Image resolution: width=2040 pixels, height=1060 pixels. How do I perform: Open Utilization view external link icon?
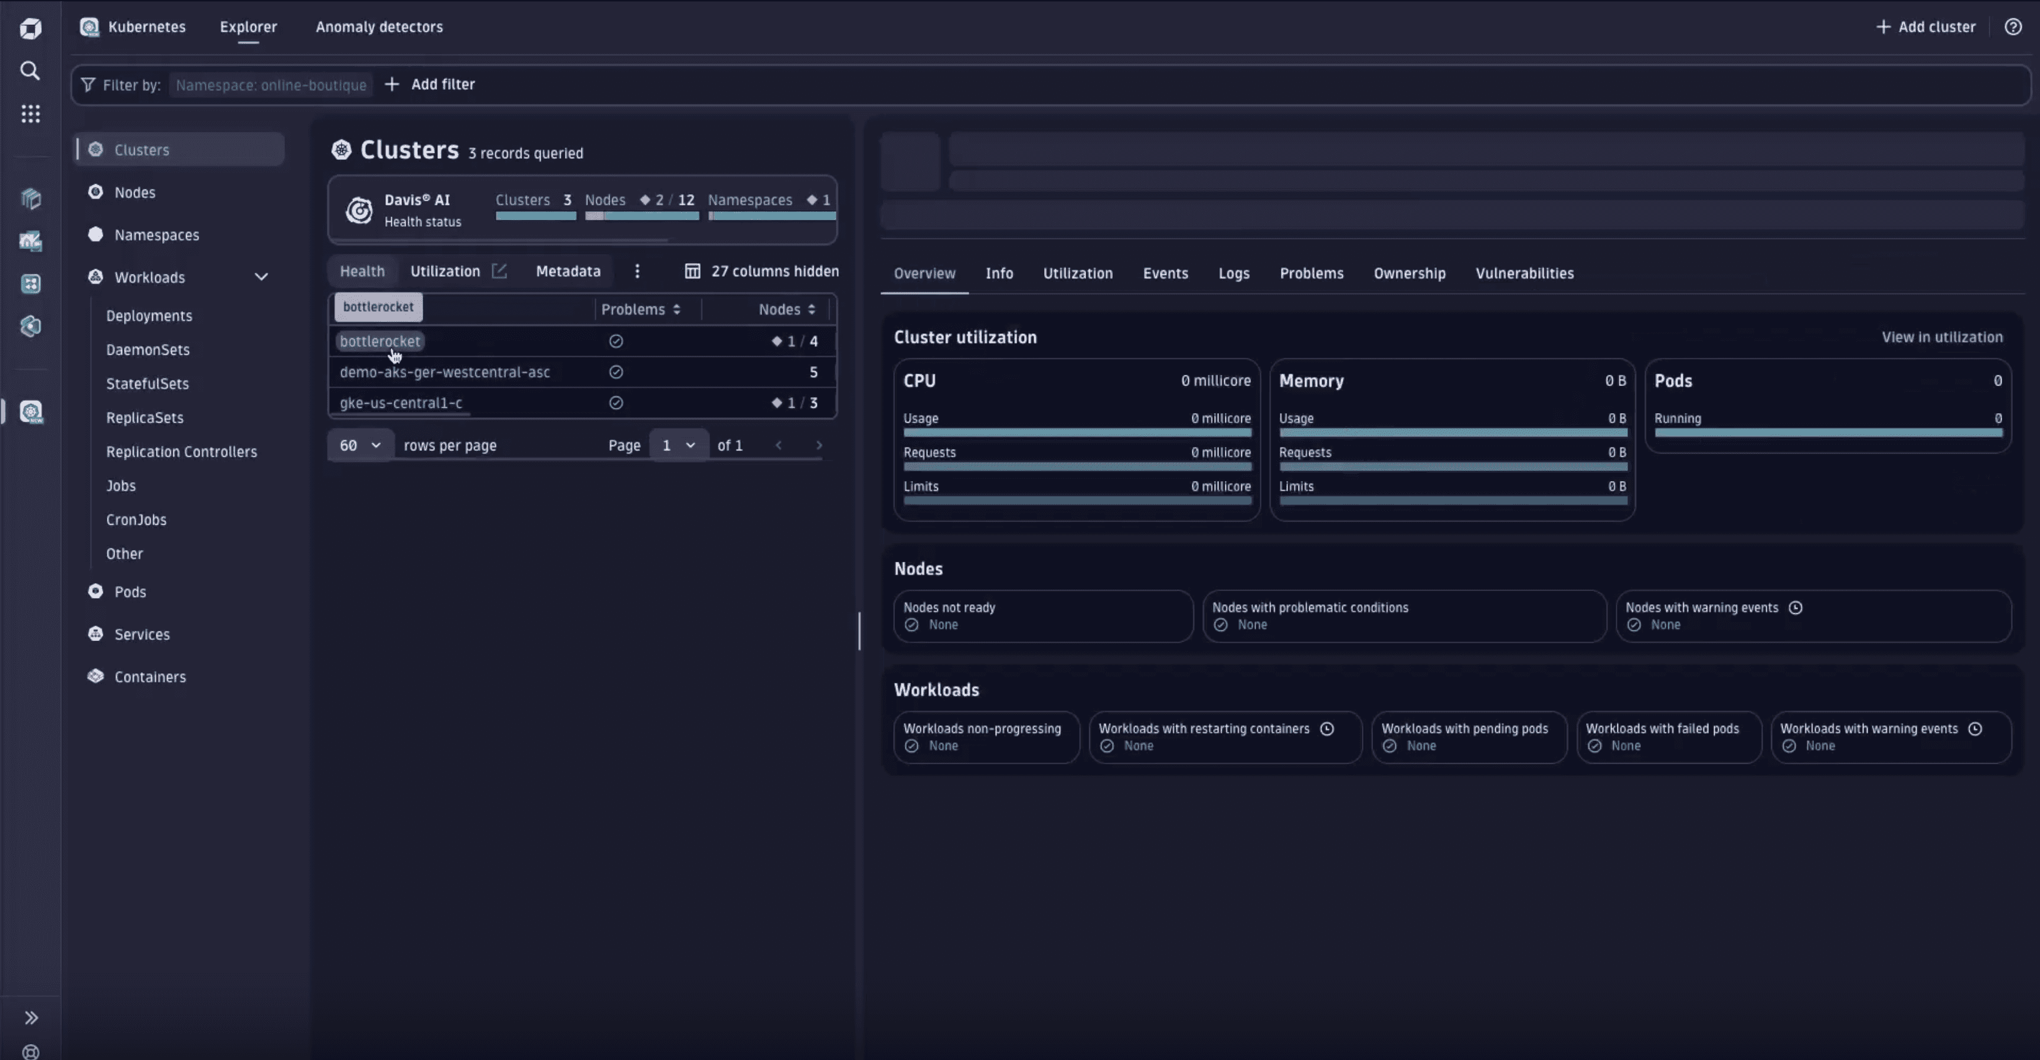pos(499,271)
